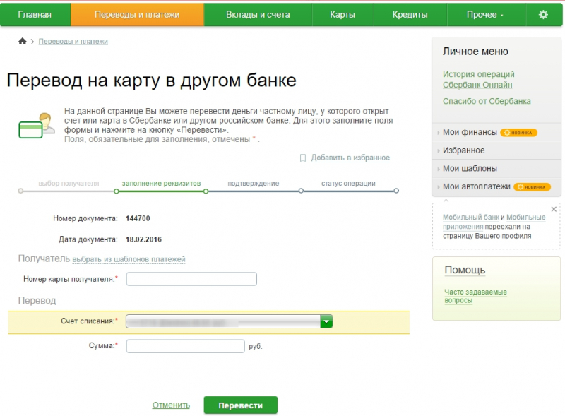565x416 pixels.
Task: Click the home breadcrumb icon
Action: pos(23,41)
